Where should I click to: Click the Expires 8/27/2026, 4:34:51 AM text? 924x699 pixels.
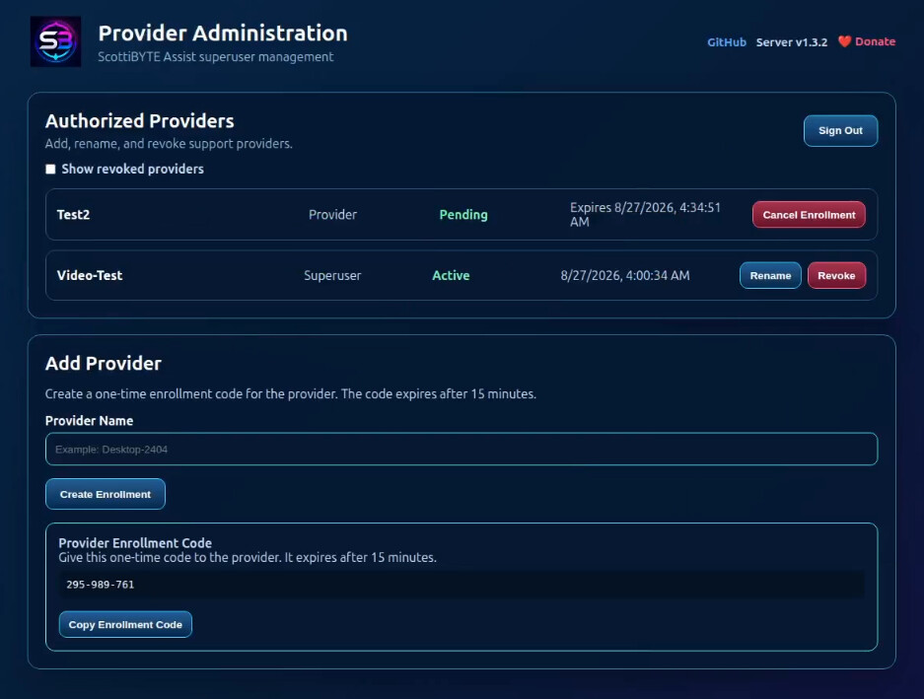click(645, 215)
